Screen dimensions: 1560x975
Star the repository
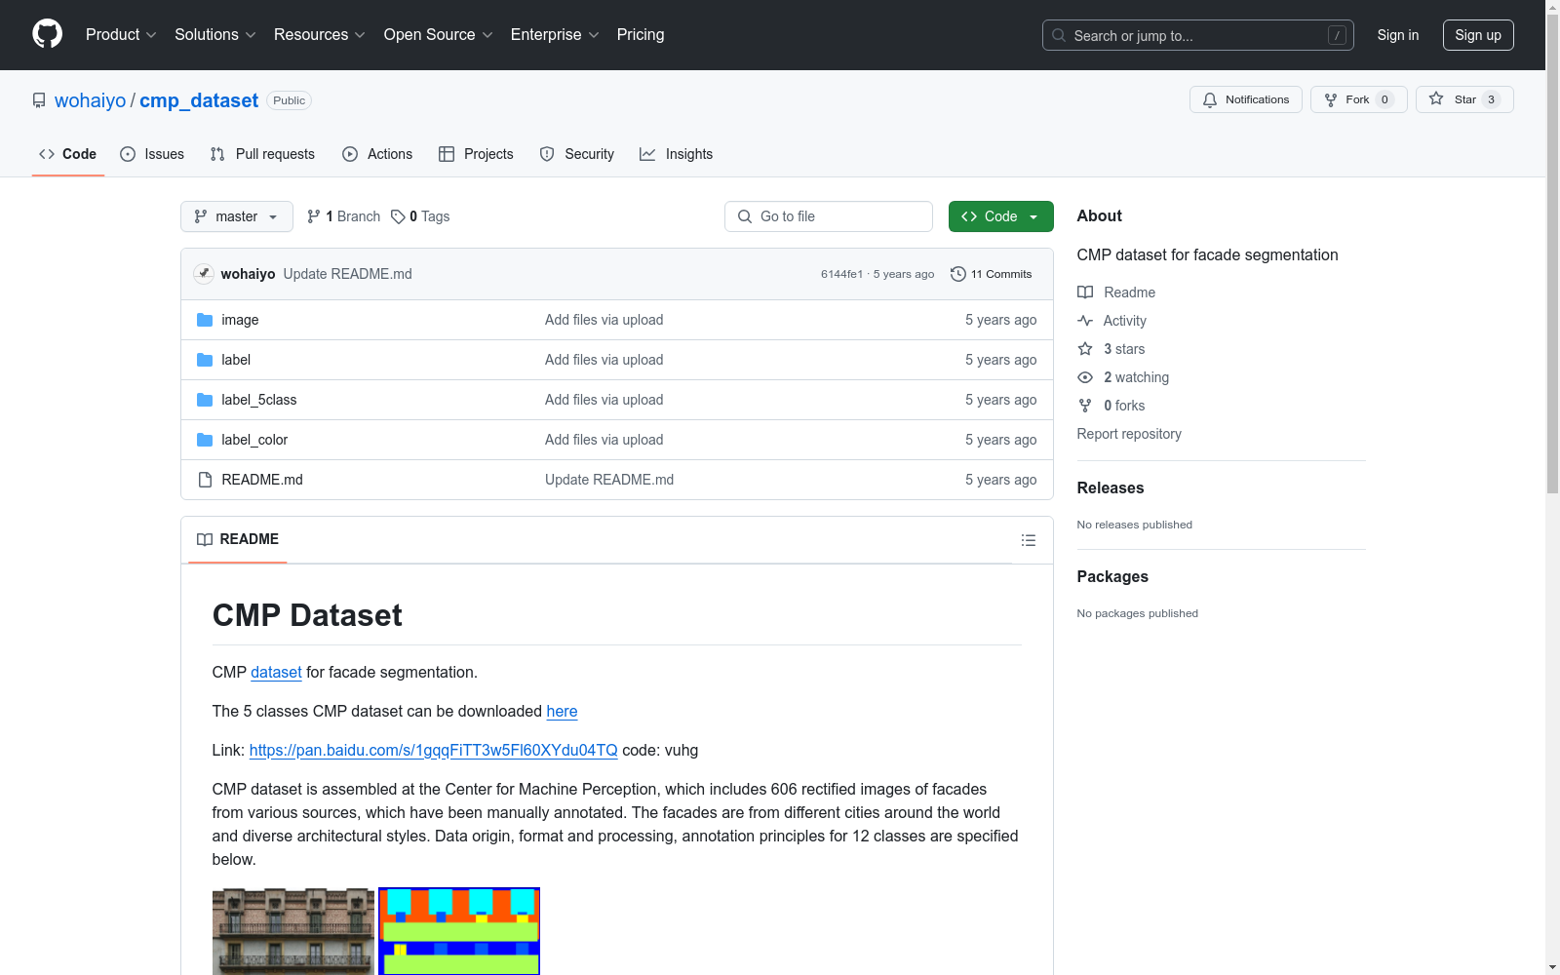1464,99
